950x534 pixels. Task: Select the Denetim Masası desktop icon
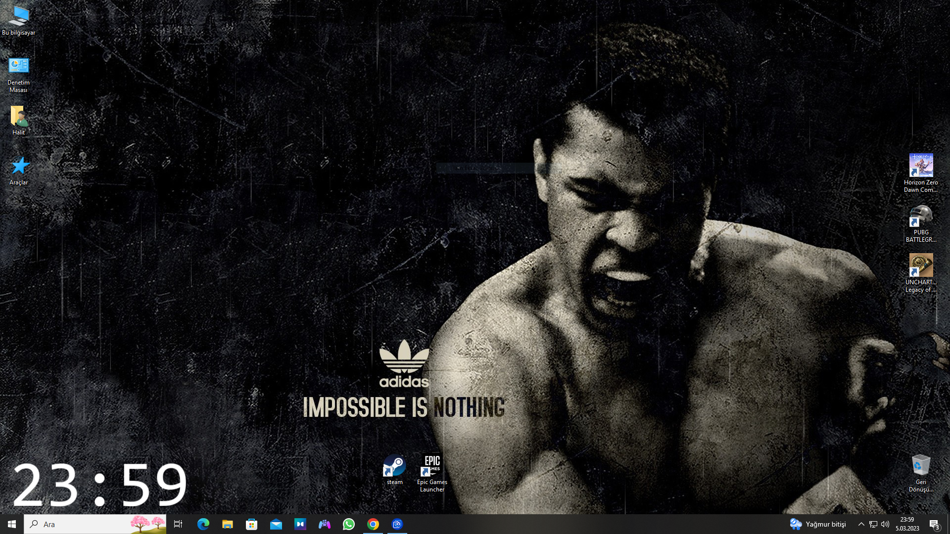[x=19, y=75]
